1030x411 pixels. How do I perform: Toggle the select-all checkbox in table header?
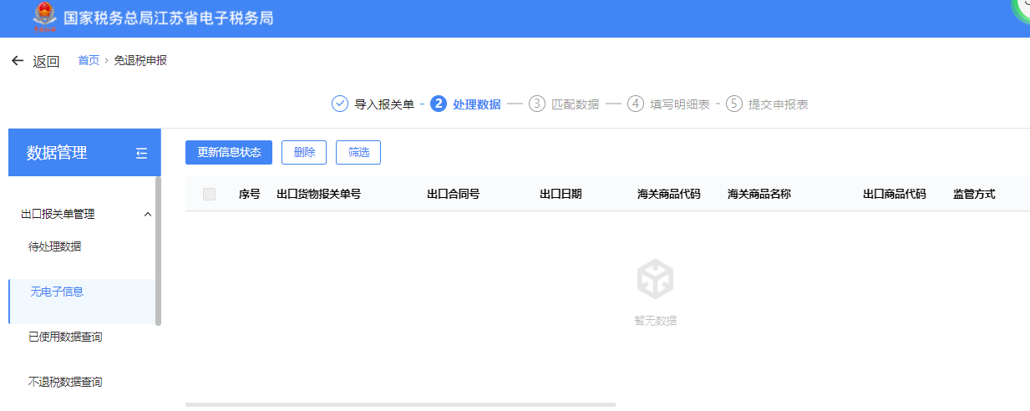coord(209,194)
